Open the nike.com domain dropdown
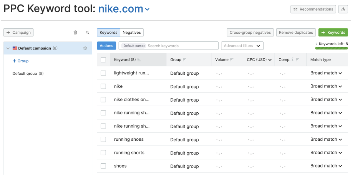355x181 pixels. [148, 9]
